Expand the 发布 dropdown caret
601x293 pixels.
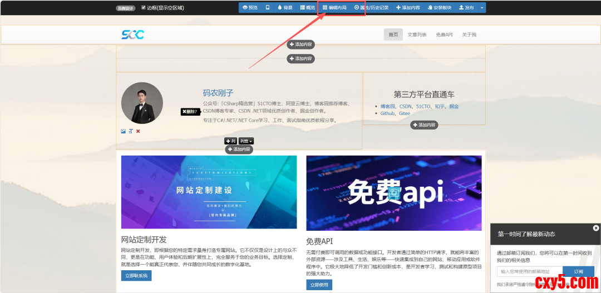[x=482, y=8]
